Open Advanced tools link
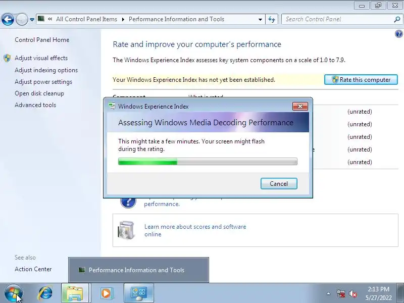 pos(35,105)
